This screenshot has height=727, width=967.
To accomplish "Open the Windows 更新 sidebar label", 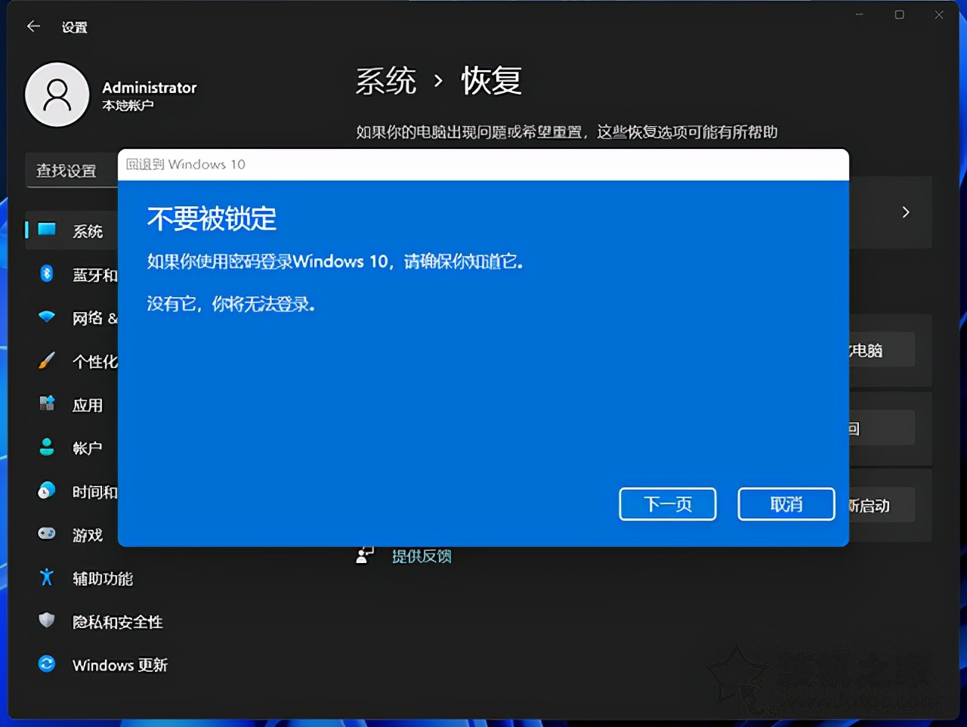I will [120, 665].
